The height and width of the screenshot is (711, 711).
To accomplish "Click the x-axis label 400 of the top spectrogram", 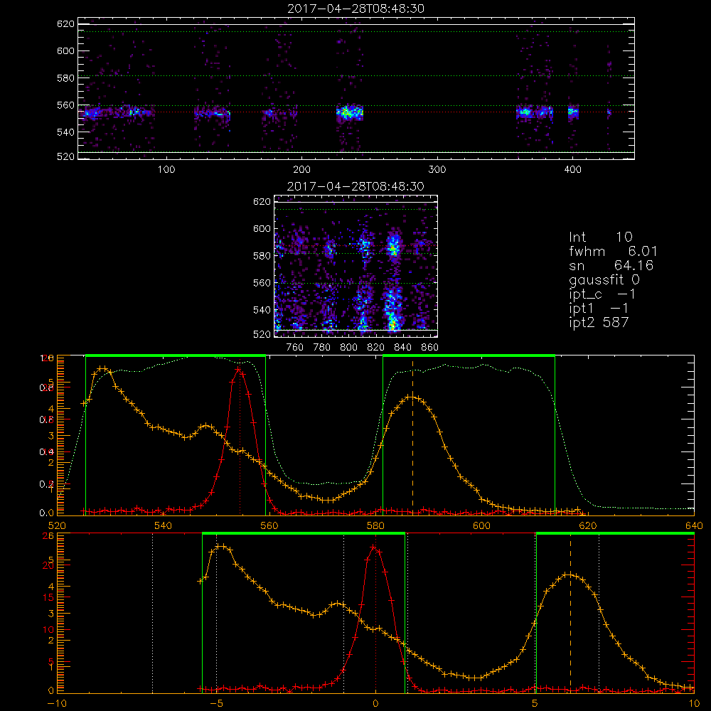I will (x=572, y=170).
